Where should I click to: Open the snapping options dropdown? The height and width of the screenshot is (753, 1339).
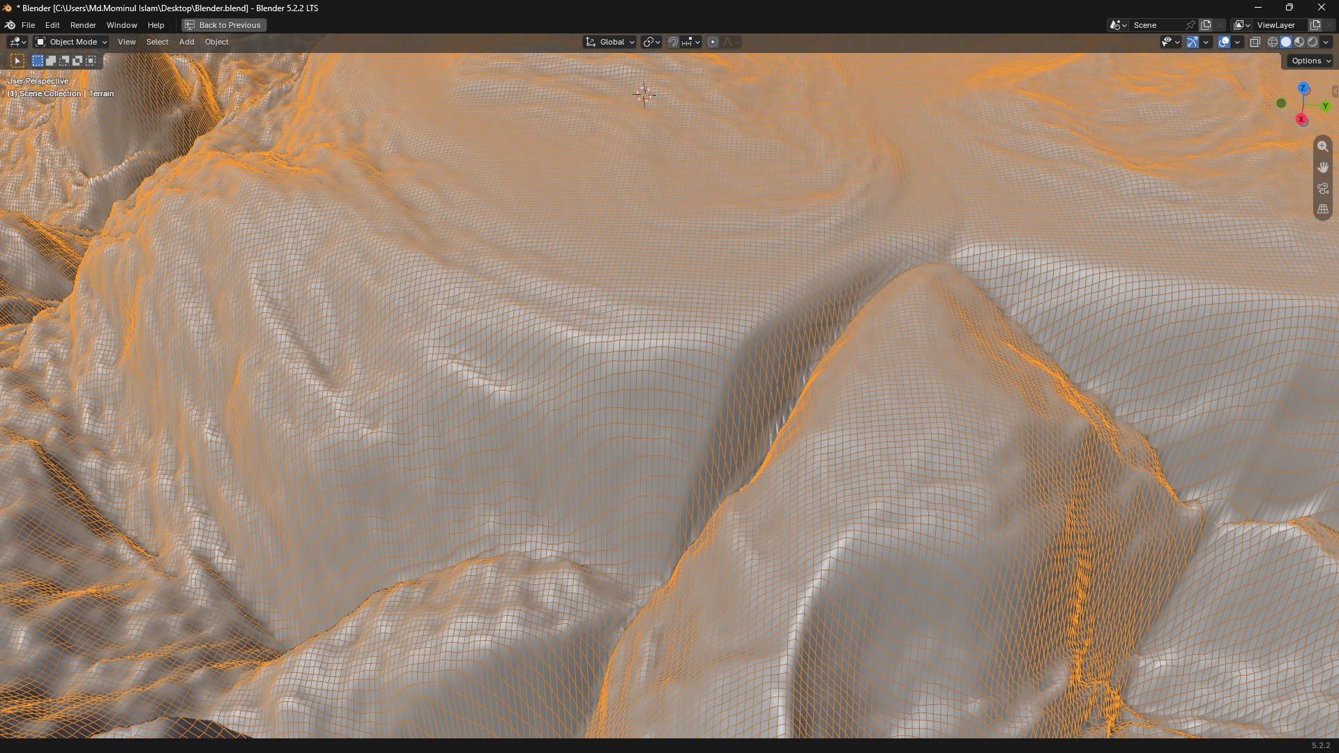691,42
